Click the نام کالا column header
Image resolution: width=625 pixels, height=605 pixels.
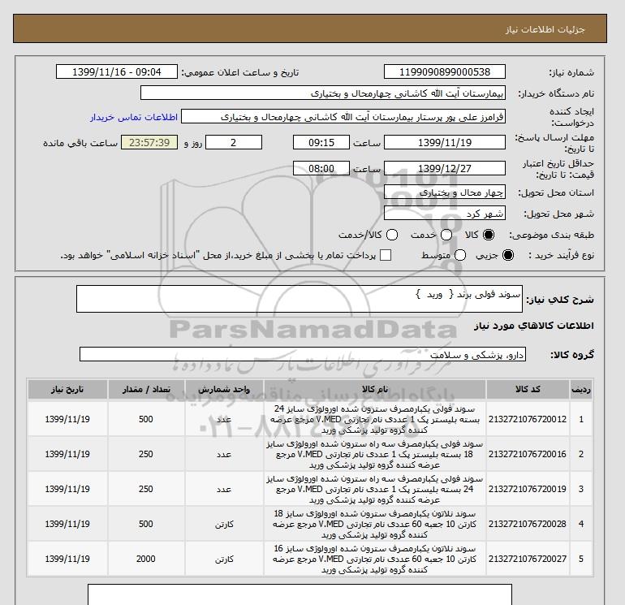[375, 389]
